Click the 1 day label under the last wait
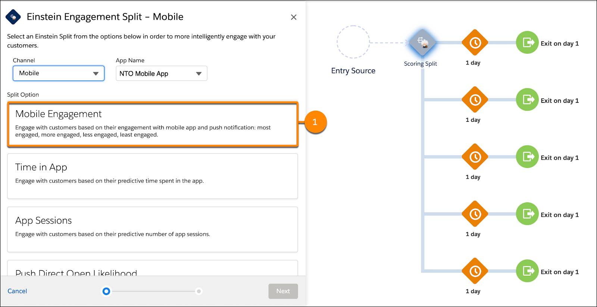This screenshot has width=597, height=307. [x=473, y=291]
